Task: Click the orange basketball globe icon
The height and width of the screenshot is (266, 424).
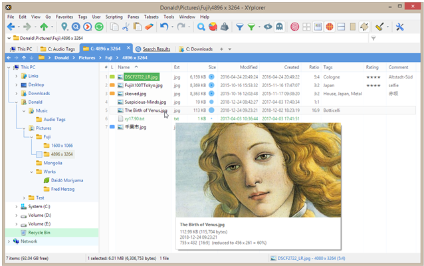Action: click(x=330, y=27)
